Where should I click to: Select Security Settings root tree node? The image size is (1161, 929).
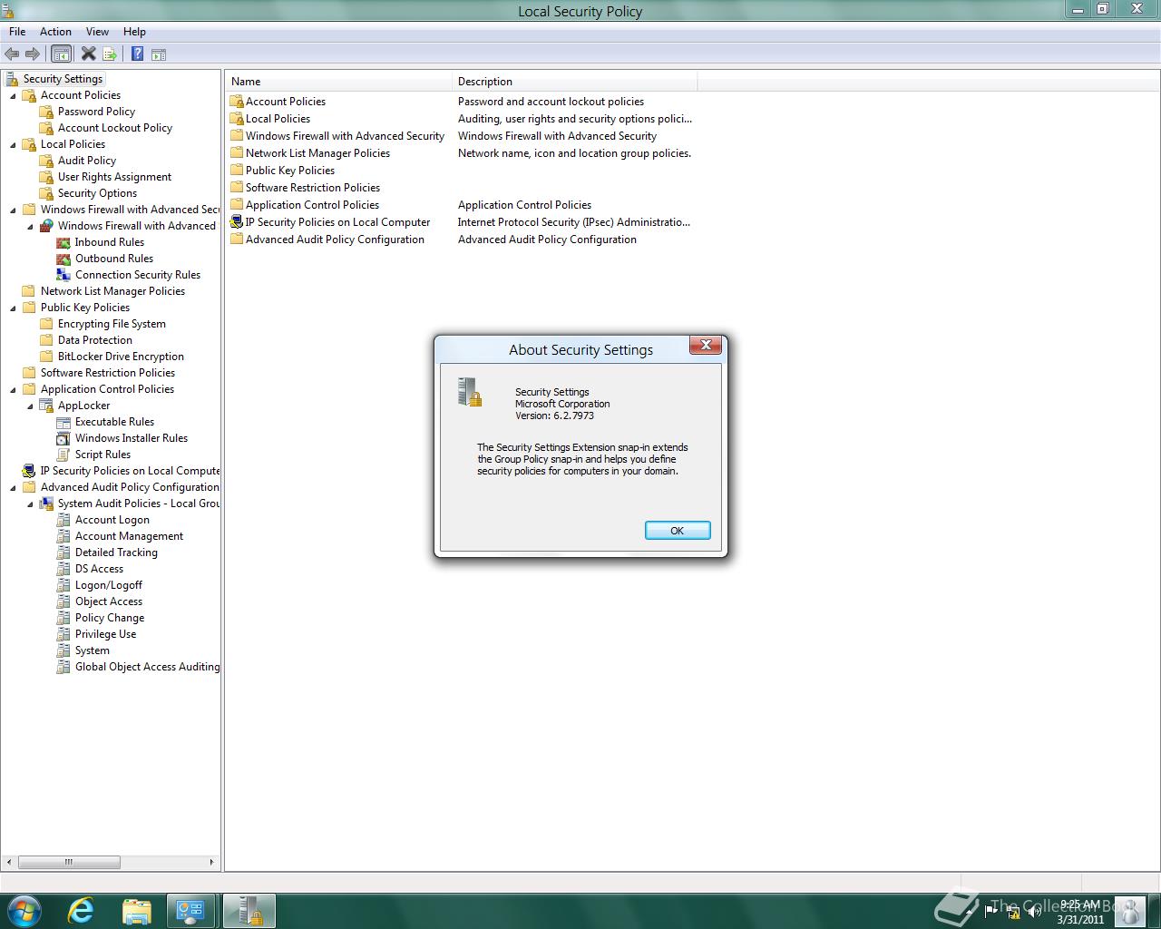pyautogui.click(x=63, y=79)
